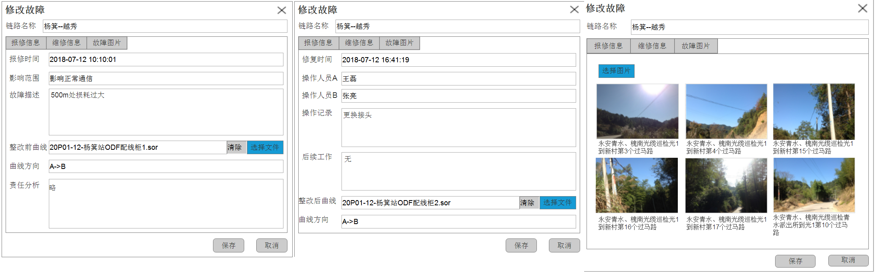Click the photo captioned 第15个过马路
This screenshot has height=278, width=876.
pos(814,111)
